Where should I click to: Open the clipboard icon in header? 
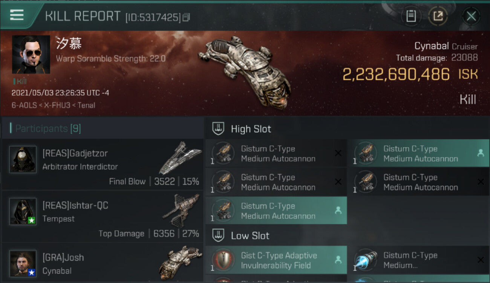(x=411, y=16)
